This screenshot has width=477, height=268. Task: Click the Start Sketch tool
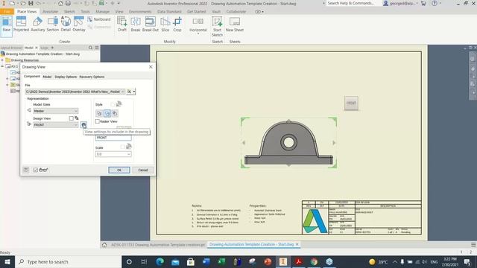pyautogui.click(x=217, y=27)
